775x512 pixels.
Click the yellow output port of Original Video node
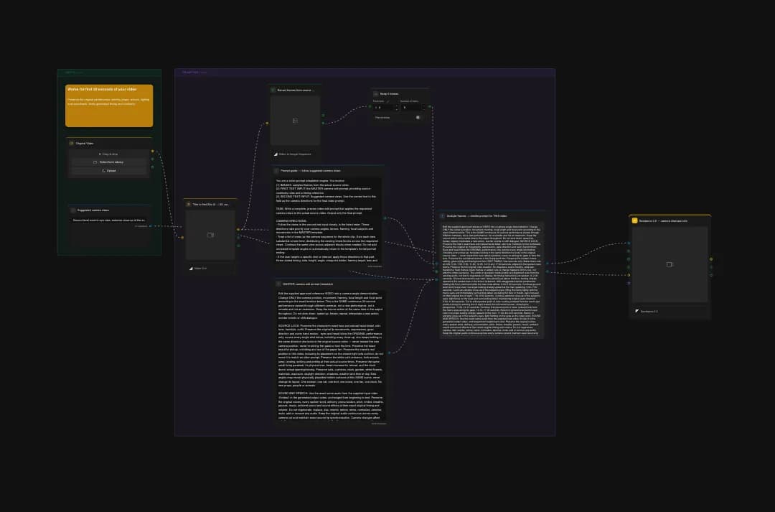(x=152, y=152)
